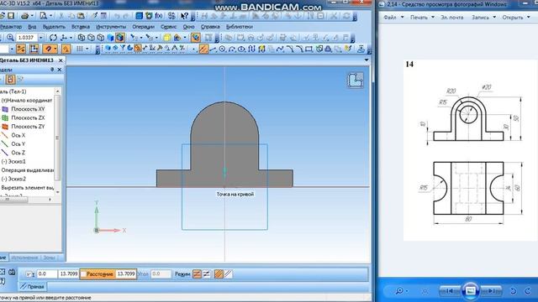Open the zoom scale 1.0337 dropdown
The image size is (538, 302).
click(x=41, y=37)
